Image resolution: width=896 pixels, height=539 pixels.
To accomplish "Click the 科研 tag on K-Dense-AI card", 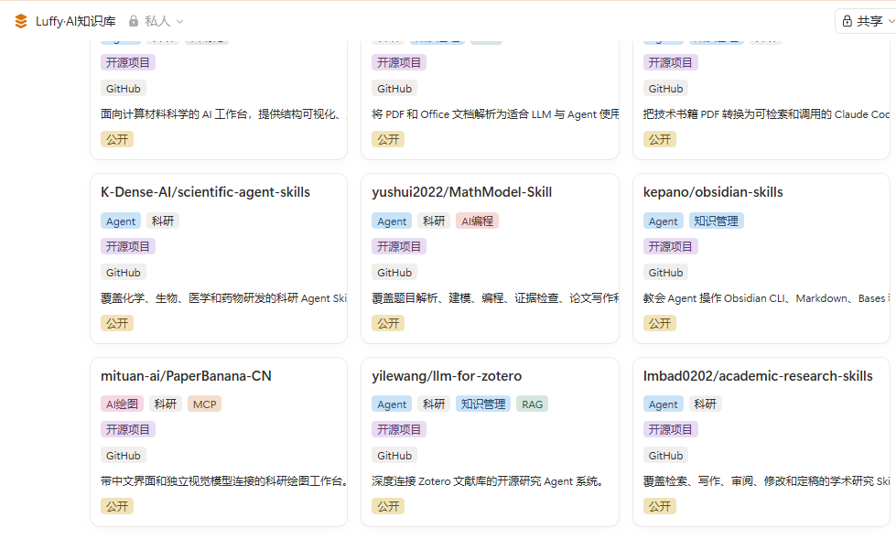I will pyautogui.click(x=163, y=221).
